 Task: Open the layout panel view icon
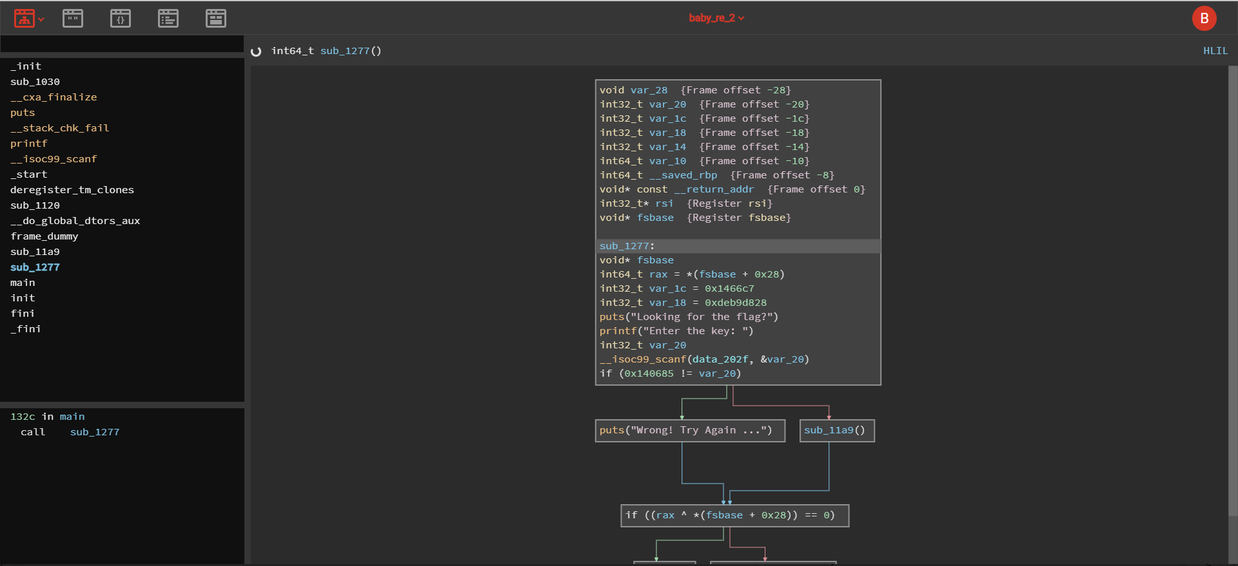(216, 19)
